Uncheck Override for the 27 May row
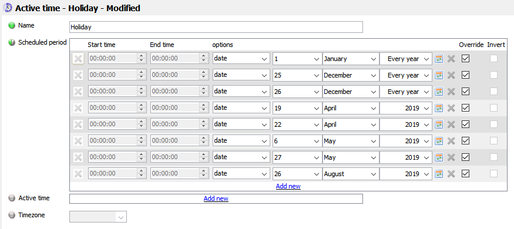Screen dimensions: 514x229 [x=465, y=157]
